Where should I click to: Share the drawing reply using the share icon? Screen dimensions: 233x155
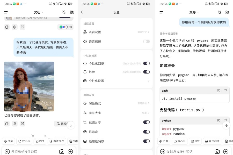click(x=23, y=124)
